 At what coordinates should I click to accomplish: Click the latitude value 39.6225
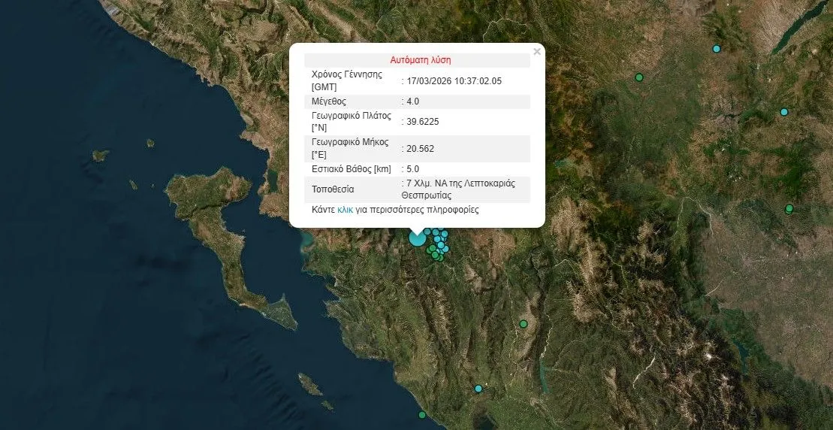pos(423,122)
